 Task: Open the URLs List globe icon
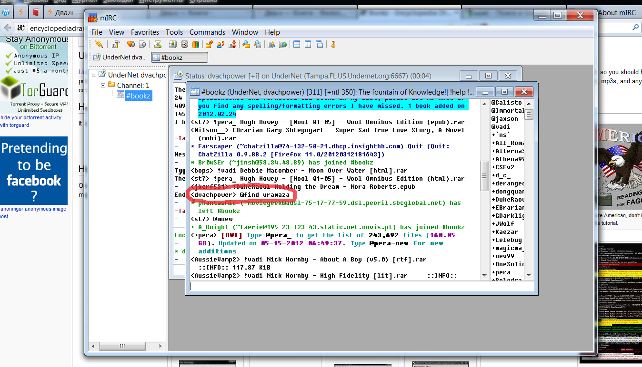tap(283, 44)
